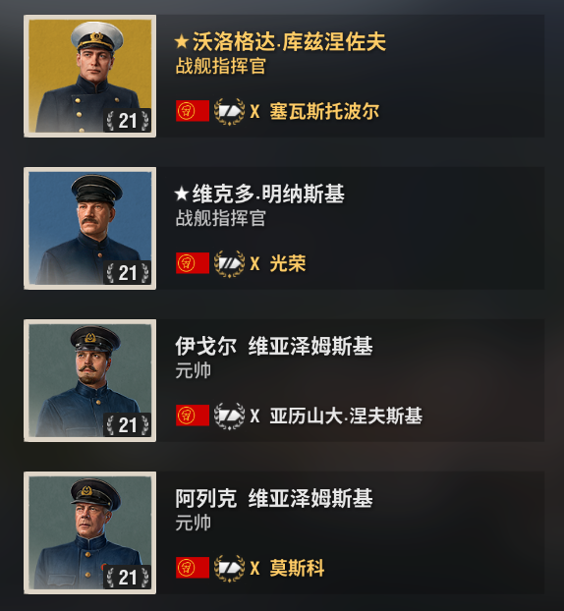The height and width of the screenshot is (611, 564).
Task: Click the white star beside 维克多·明纳斯基
Action: pyautogui.click(x=182, y=194)
